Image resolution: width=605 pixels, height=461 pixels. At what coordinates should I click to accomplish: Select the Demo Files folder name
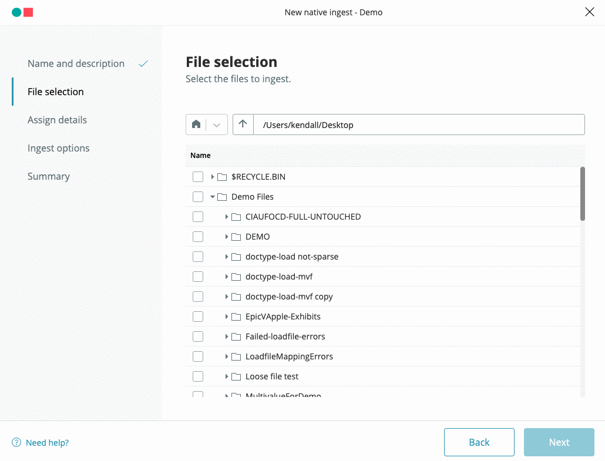click(x=253, y=197)
